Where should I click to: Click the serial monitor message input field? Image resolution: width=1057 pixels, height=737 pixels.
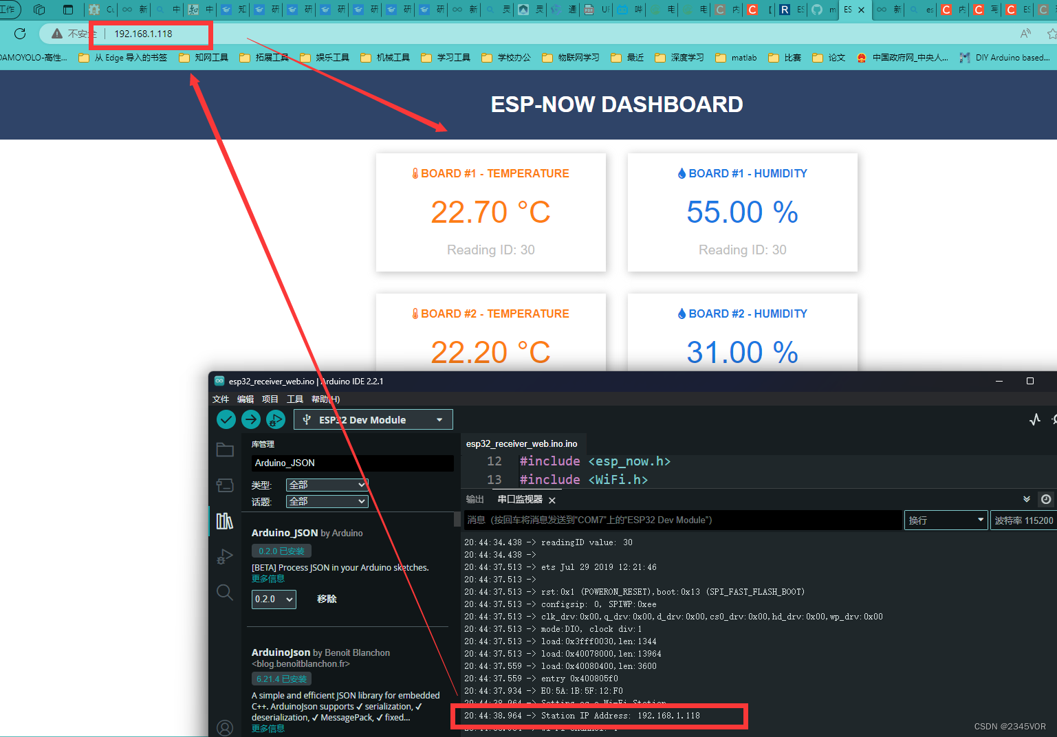pyautogui.click(x=682, y=520)
